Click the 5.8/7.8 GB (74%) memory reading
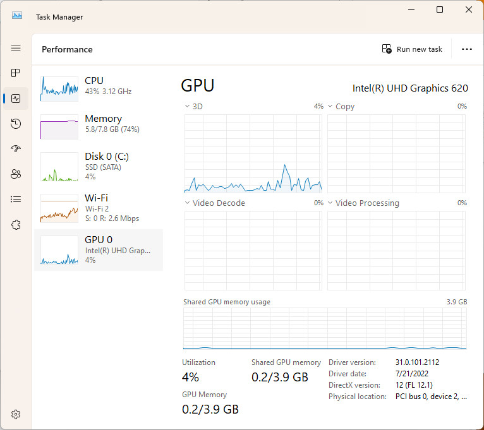The height and width of the screenshot is (430, 484). point(112,129)
